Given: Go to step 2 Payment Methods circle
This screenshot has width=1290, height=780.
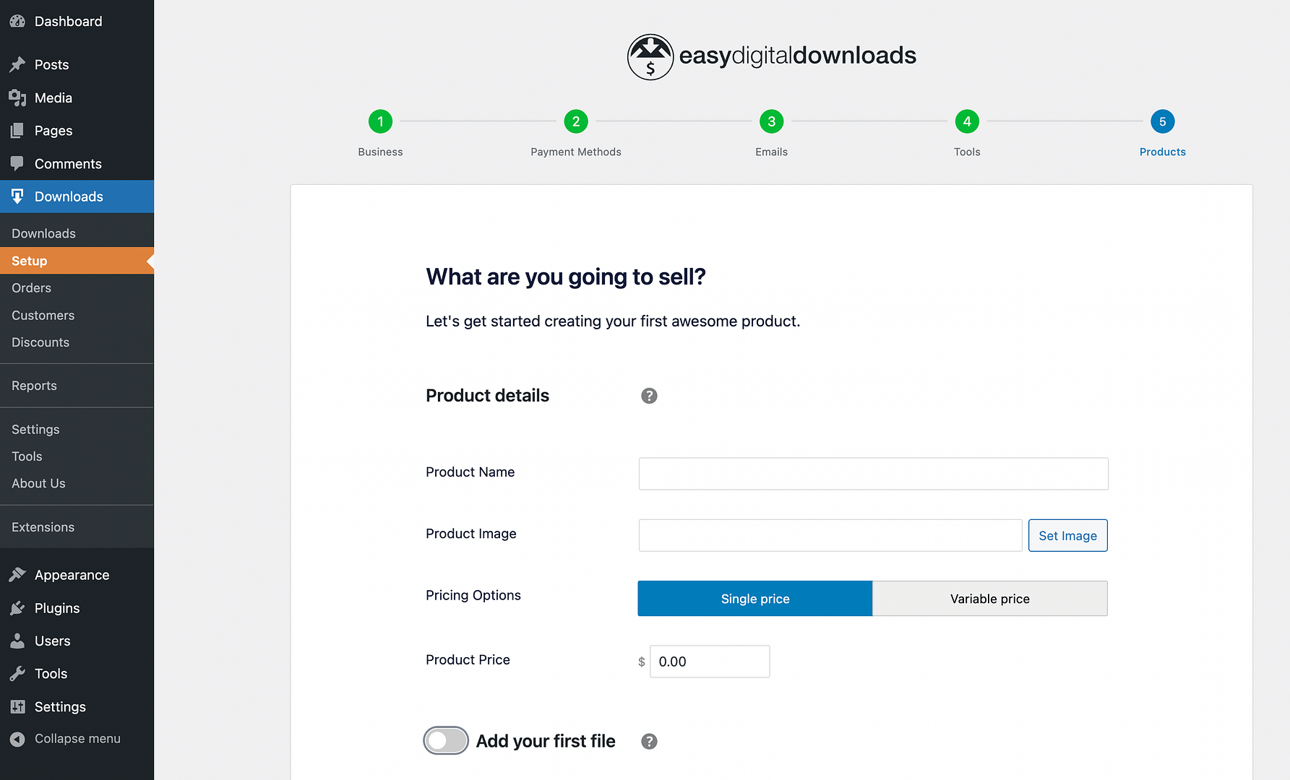Looking at the screenshot, I should pyautogui.click(x=576, y=121).
